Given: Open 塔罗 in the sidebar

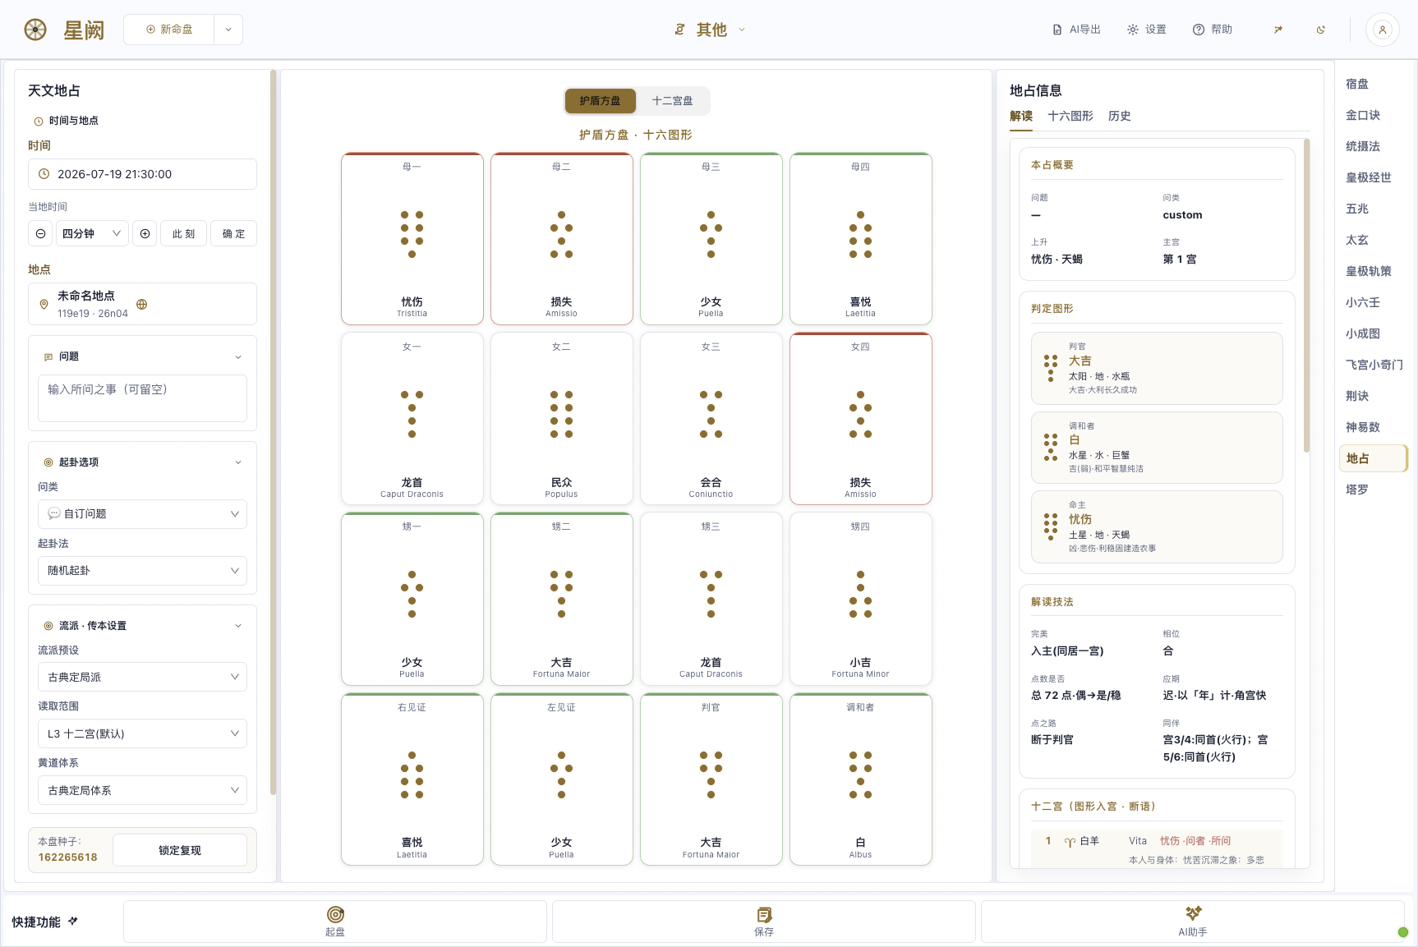Looking at the screenshot, I should pyautogui.click(x=1357, y=490).
